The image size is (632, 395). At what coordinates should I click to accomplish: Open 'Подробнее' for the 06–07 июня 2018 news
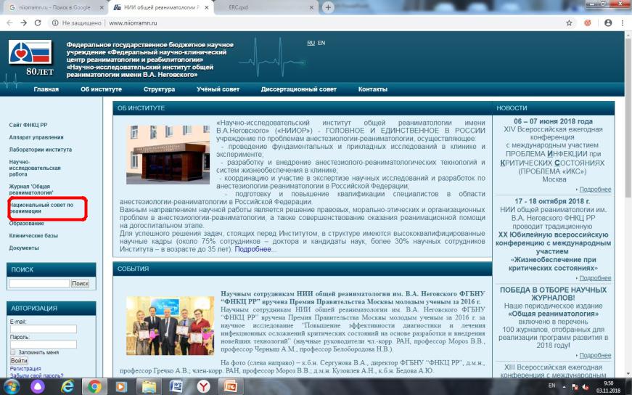tap(595, 190)
